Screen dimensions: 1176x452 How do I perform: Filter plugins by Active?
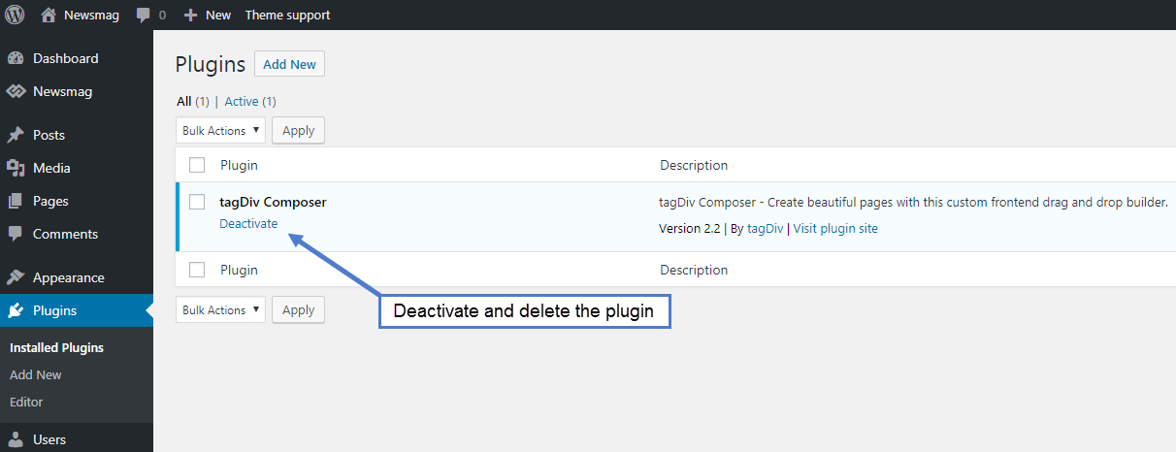pos(242,101)
